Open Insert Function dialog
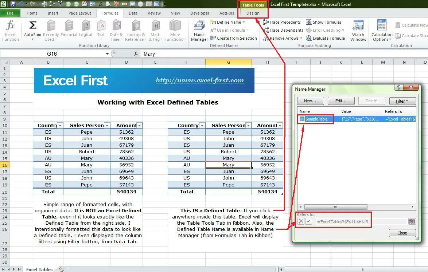The image size is (428, 272). [10, 31]
